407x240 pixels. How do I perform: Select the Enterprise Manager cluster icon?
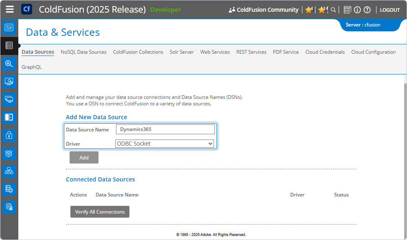tap(9, 171)
